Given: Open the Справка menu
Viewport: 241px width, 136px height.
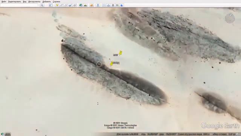Looking at the screenshot, I should tap(56, 2).
